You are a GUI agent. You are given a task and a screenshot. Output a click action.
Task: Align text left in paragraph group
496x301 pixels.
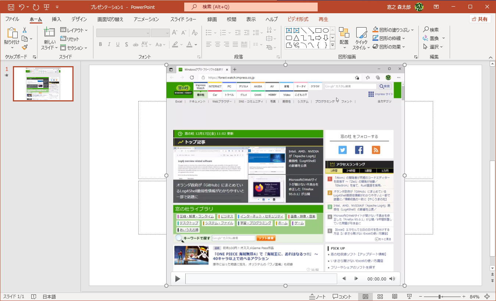point(209,44)
